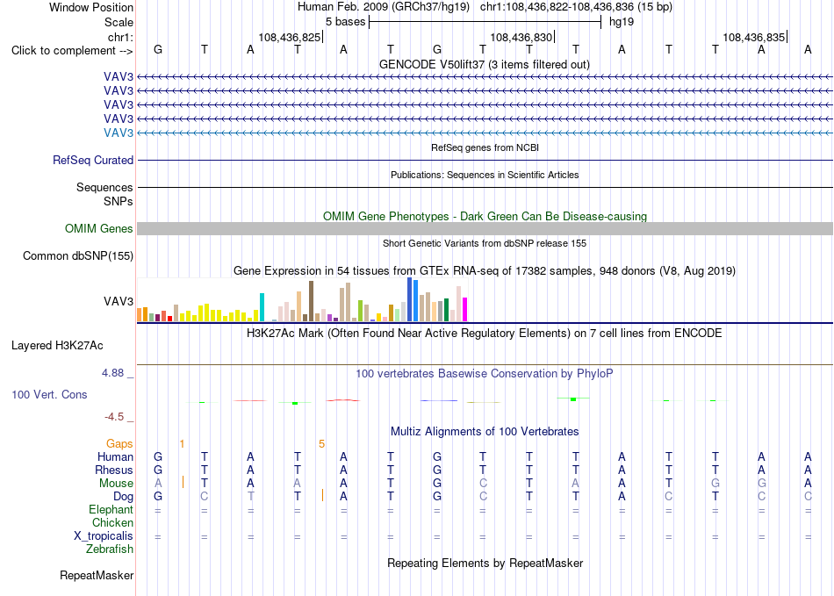Open the H3K27Ac Mark track title
Screen dimensions: 834x596
pos(484,334)
